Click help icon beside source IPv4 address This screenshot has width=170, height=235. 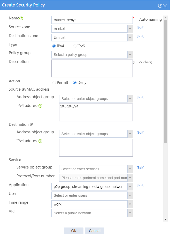[x=40, y=106]
